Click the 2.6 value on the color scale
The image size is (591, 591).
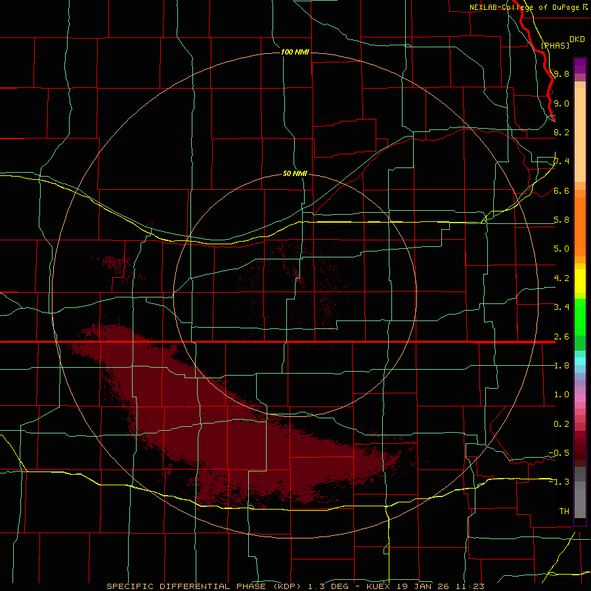point(561,337)
